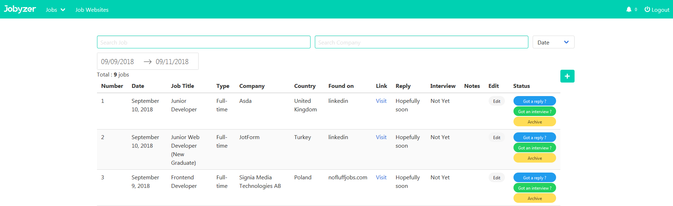Select the start date 09/09/2018 field
This screenshot has height=206, width=673.
coord(118,62)
